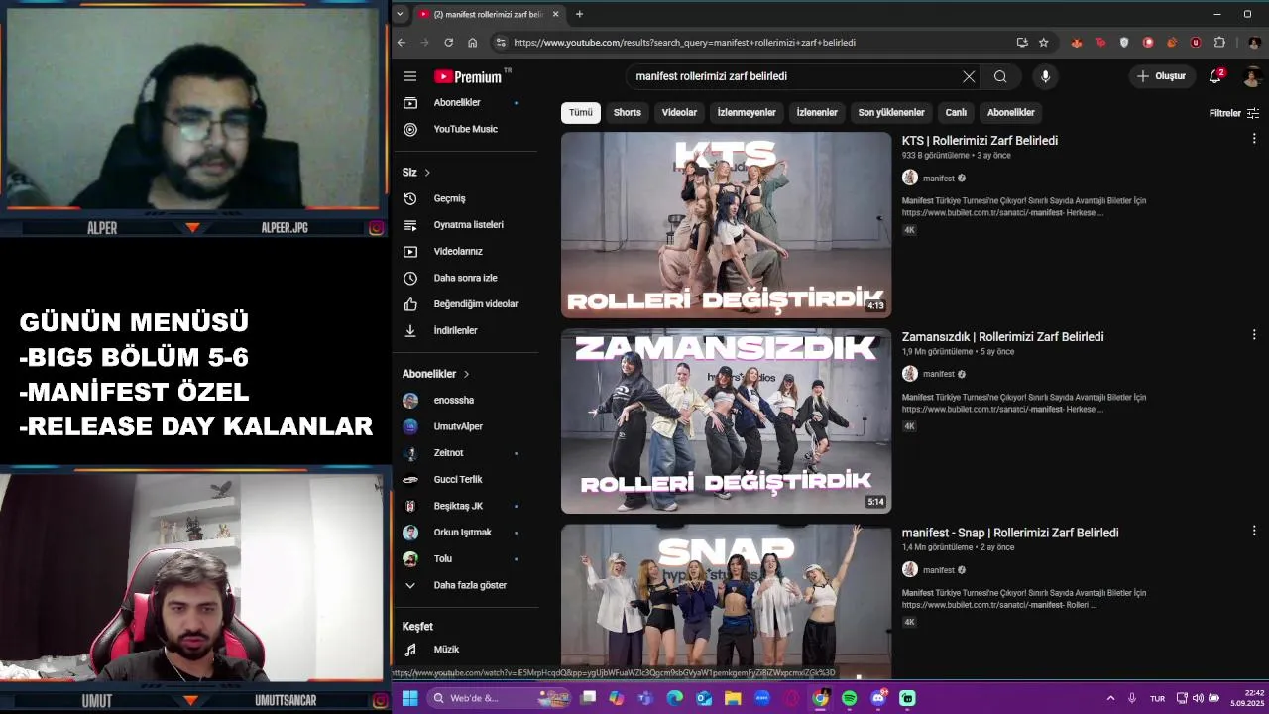Open the Chrome extensions puzzle menu
The height and width of the screenshot is (714, 1269).
coord(1219,43)
